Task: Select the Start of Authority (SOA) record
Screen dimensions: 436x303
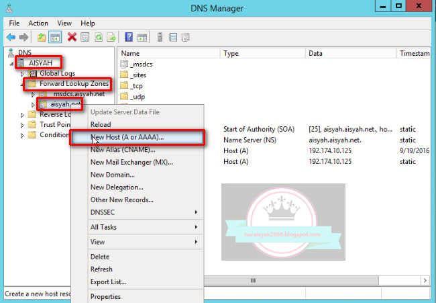Action: (x=259, y=129)
